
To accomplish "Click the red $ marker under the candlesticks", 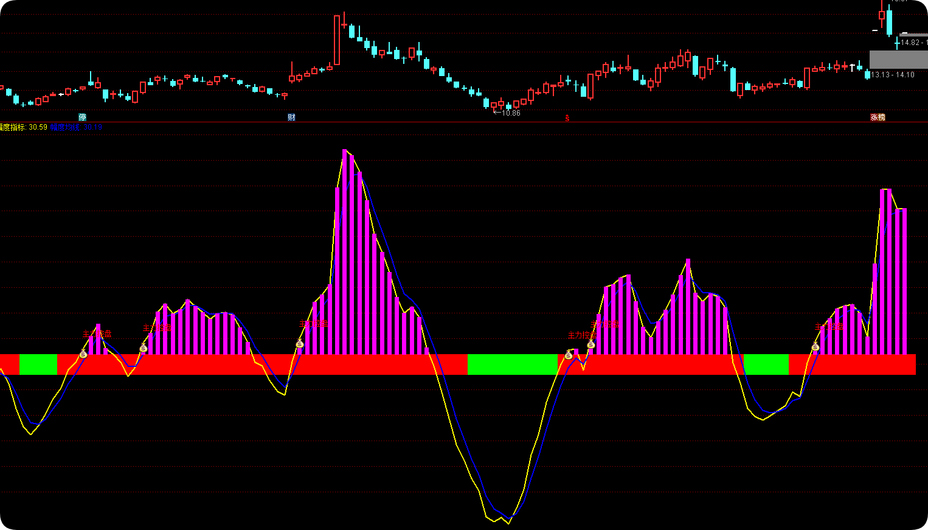I will 567,118.
